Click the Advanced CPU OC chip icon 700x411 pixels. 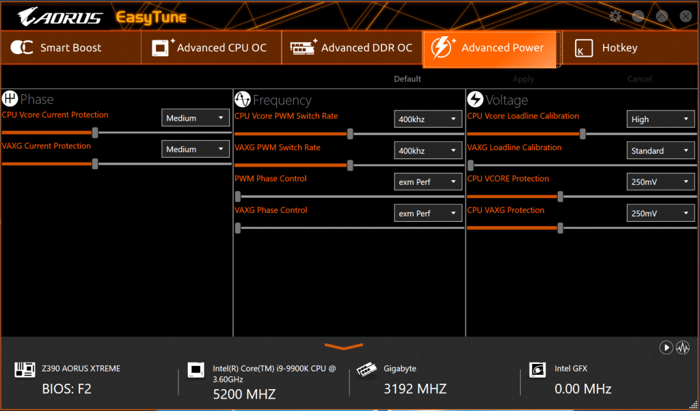coord(163,47)
